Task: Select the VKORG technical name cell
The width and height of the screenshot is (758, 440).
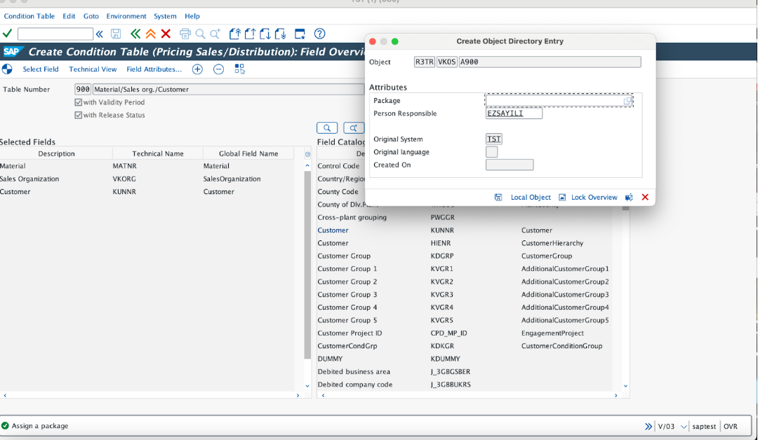Action: (x=124, y=179)
